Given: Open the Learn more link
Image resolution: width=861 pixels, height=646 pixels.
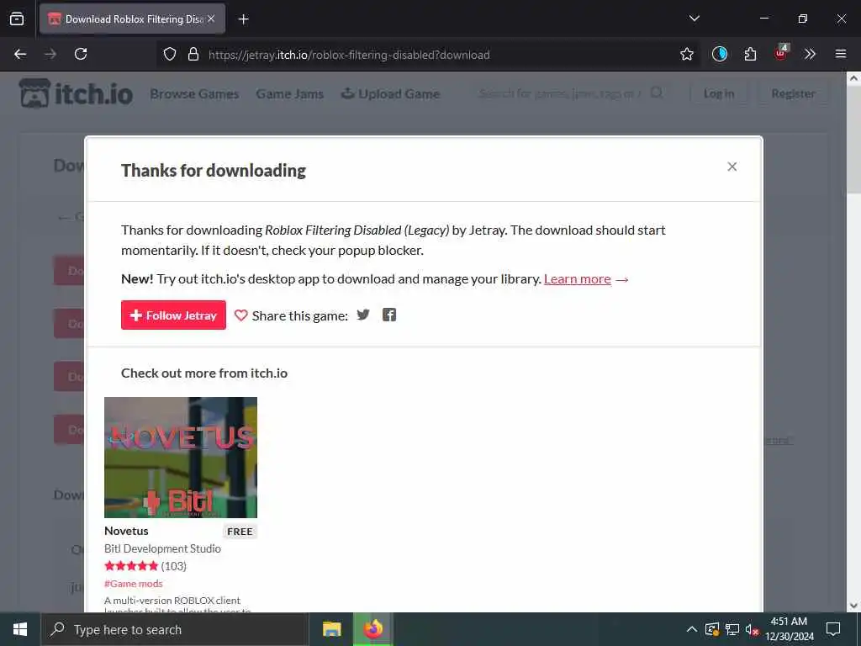Looking at the screenshot, I should 577,279.
